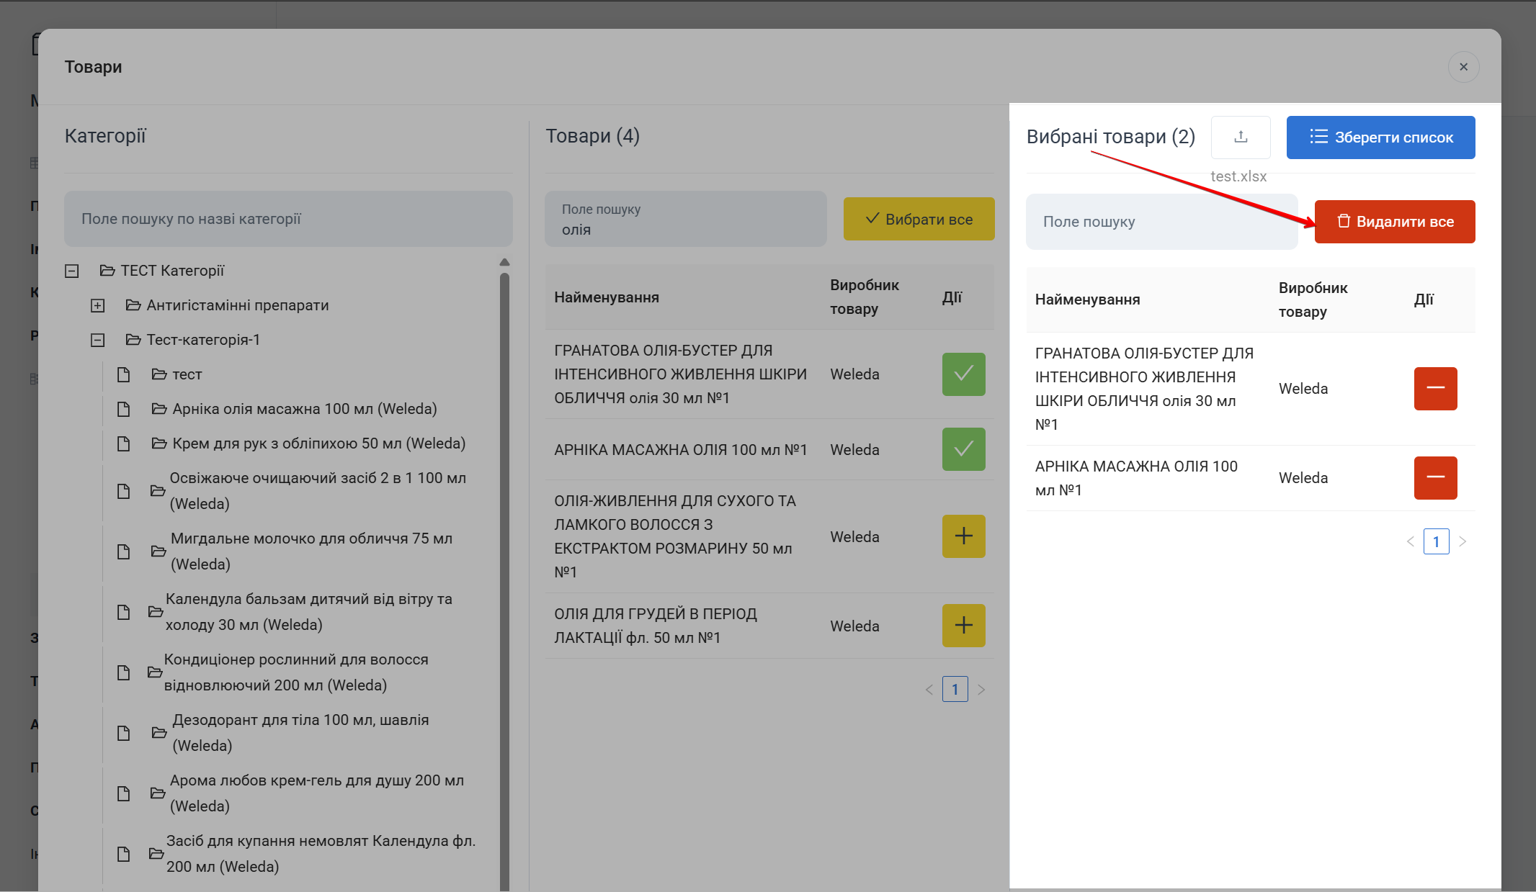
Task: Select Арніка олія масажна 100 мл category
Action: pos(304,409)
